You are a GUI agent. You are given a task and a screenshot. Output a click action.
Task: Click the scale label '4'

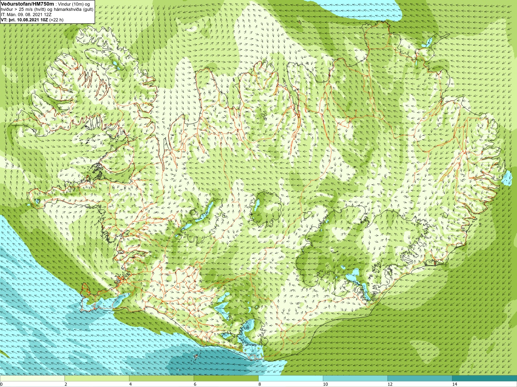(x=130, y=384)
